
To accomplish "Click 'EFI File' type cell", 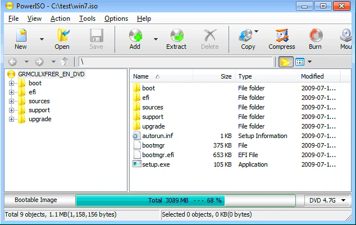I will click(248, 155).
